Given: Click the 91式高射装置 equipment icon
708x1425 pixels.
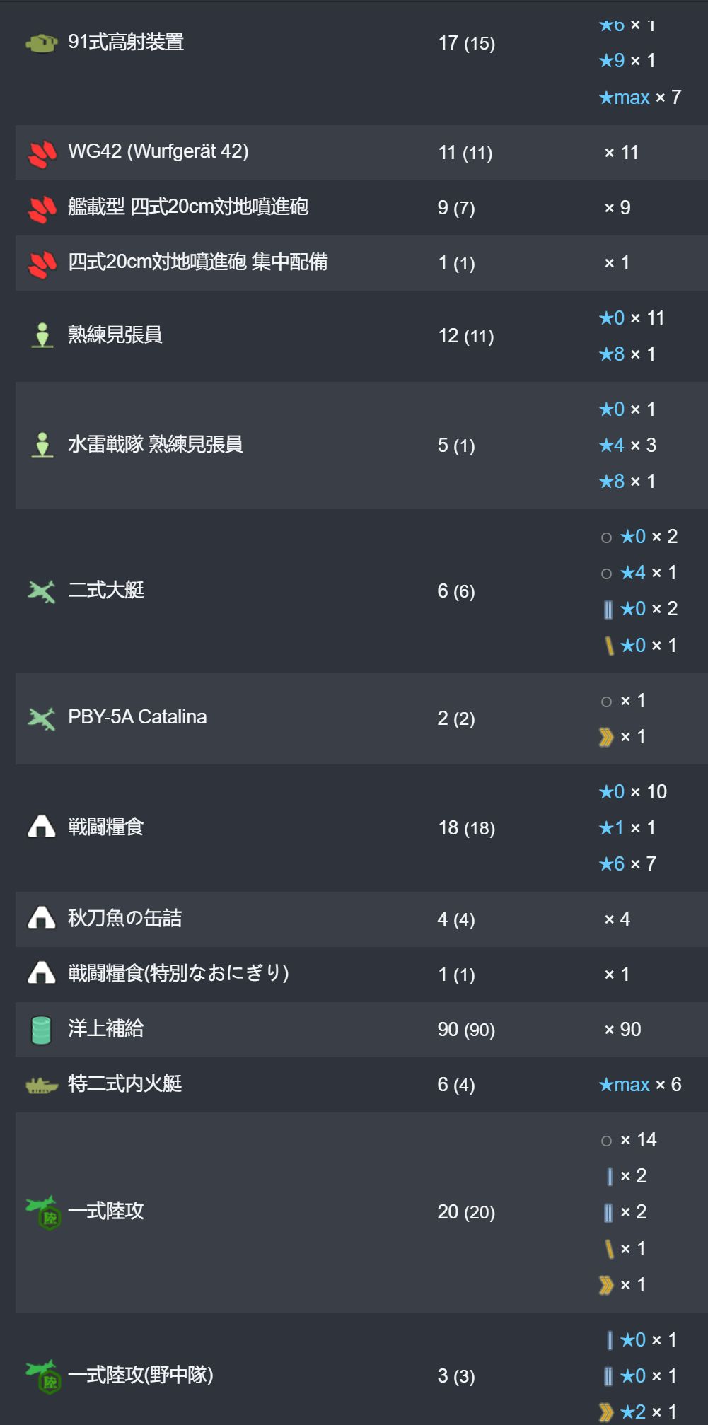Looking at the screenshot, I should tap(42, 43).
